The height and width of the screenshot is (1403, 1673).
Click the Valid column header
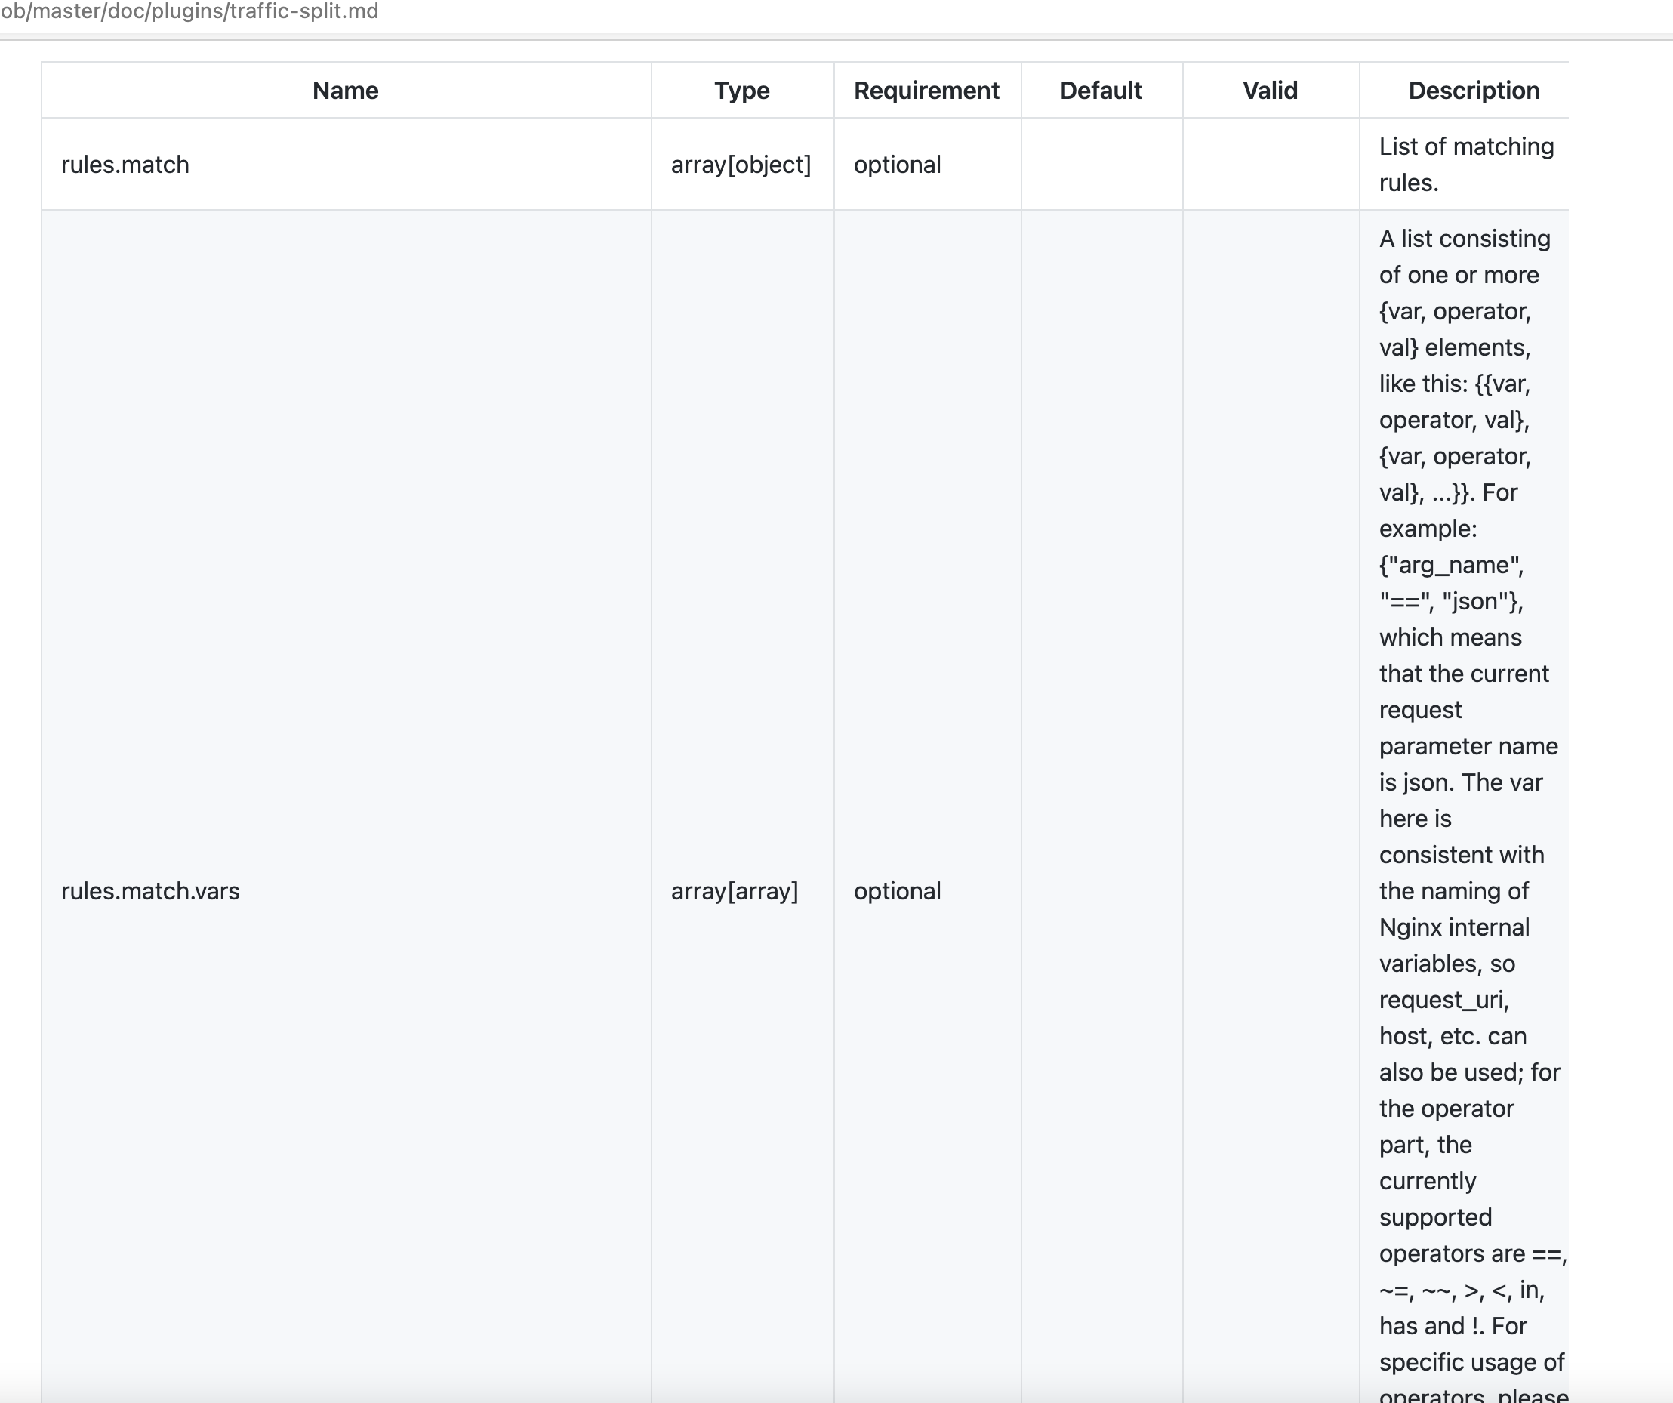1271,91
